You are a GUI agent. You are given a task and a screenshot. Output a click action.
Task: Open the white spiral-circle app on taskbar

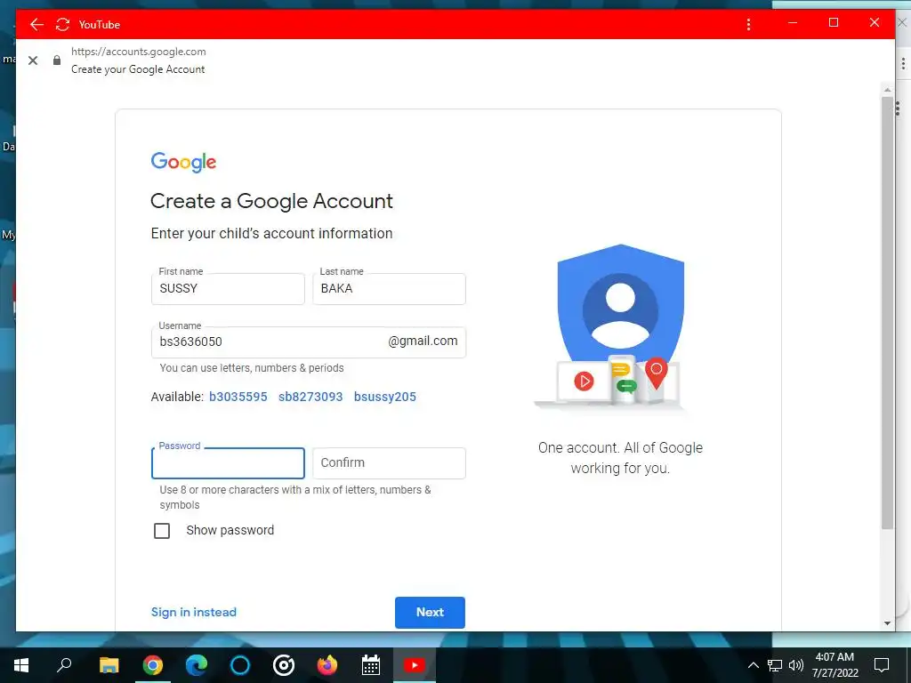(284, 665)
